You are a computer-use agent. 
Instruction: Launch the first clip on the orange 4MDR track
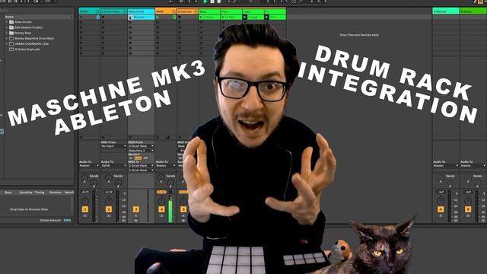pos(158,17)
